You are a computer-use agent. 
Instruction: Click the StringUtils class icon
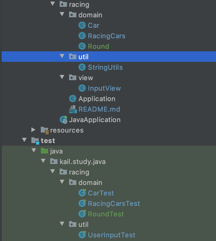pyautogui.click(x=82, y=67)
